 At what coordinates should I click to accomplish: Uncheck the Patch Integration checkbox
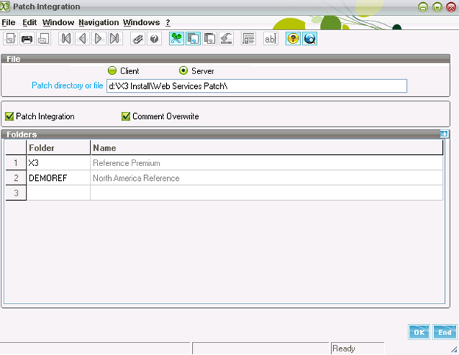[10, 116]
